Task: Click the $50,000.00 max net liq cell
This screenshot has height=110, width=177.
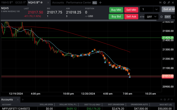Action: coord(165,109)
